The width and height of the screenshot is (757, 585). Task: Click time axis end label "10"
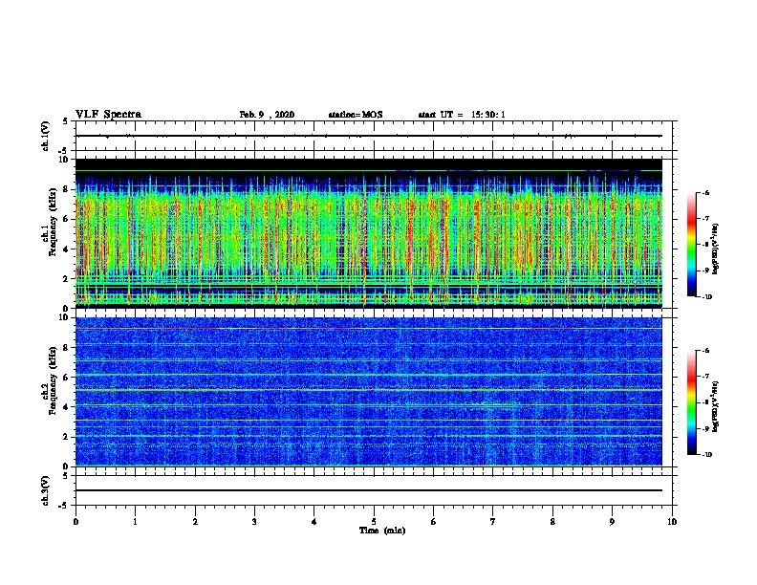pyautogui.click(x=672, y=522)
